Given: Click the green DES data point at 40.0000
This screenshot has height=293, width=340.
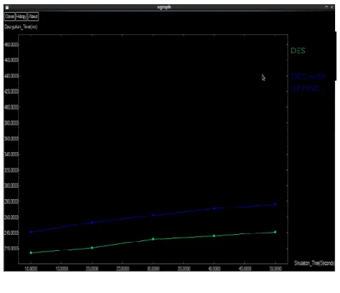Looking at the screenshot, I should (214, 236).
